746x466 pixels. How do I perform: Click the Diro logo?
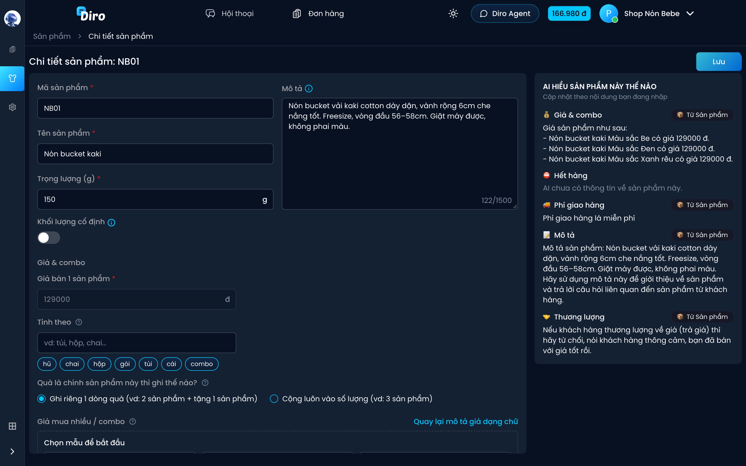91,14
